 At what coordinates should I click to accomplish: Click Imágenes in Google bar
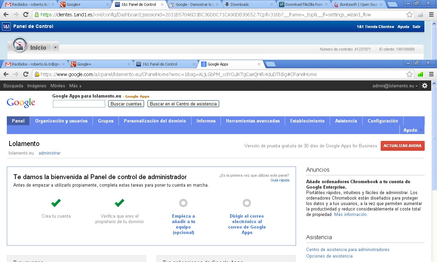tap(37, 86)
